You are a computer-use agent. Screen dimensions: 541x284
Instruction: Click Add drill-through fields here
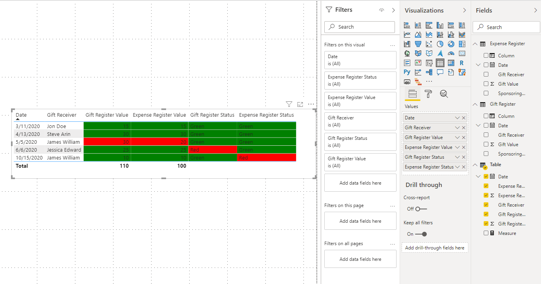point(435,247)
